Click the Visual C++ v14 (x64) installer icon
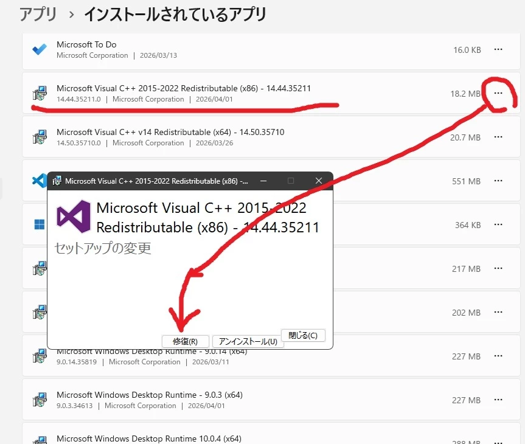Screen dimensions: 525x444 click(40, 137)
